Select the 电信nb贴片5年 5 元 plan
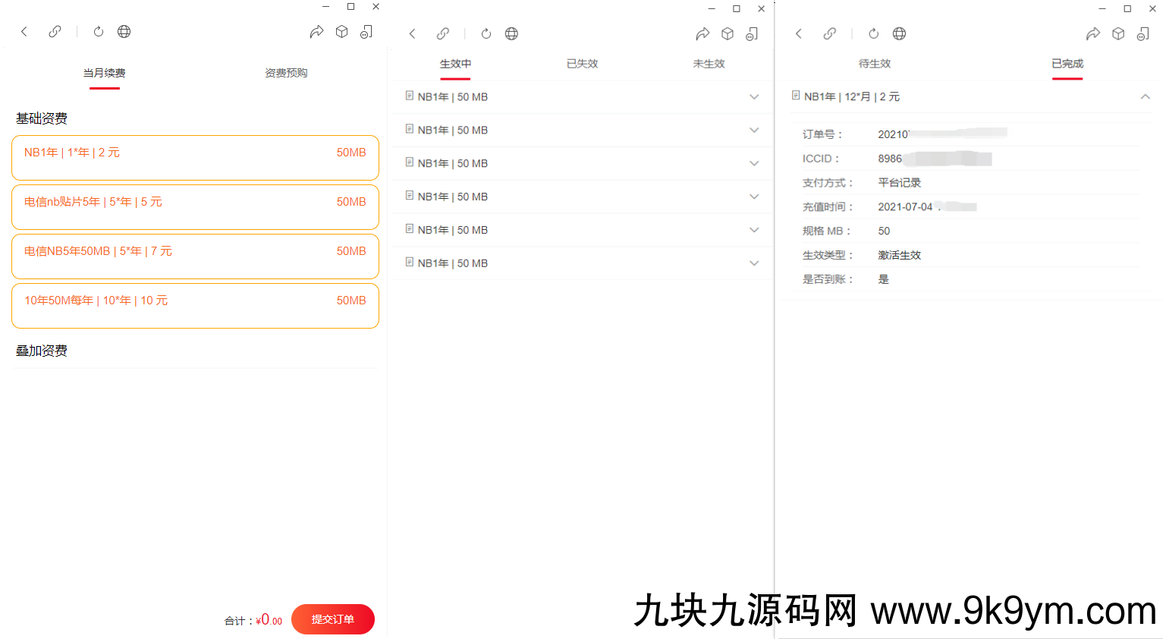Screen dimensions: 1166x639 [x=195, y=207]
